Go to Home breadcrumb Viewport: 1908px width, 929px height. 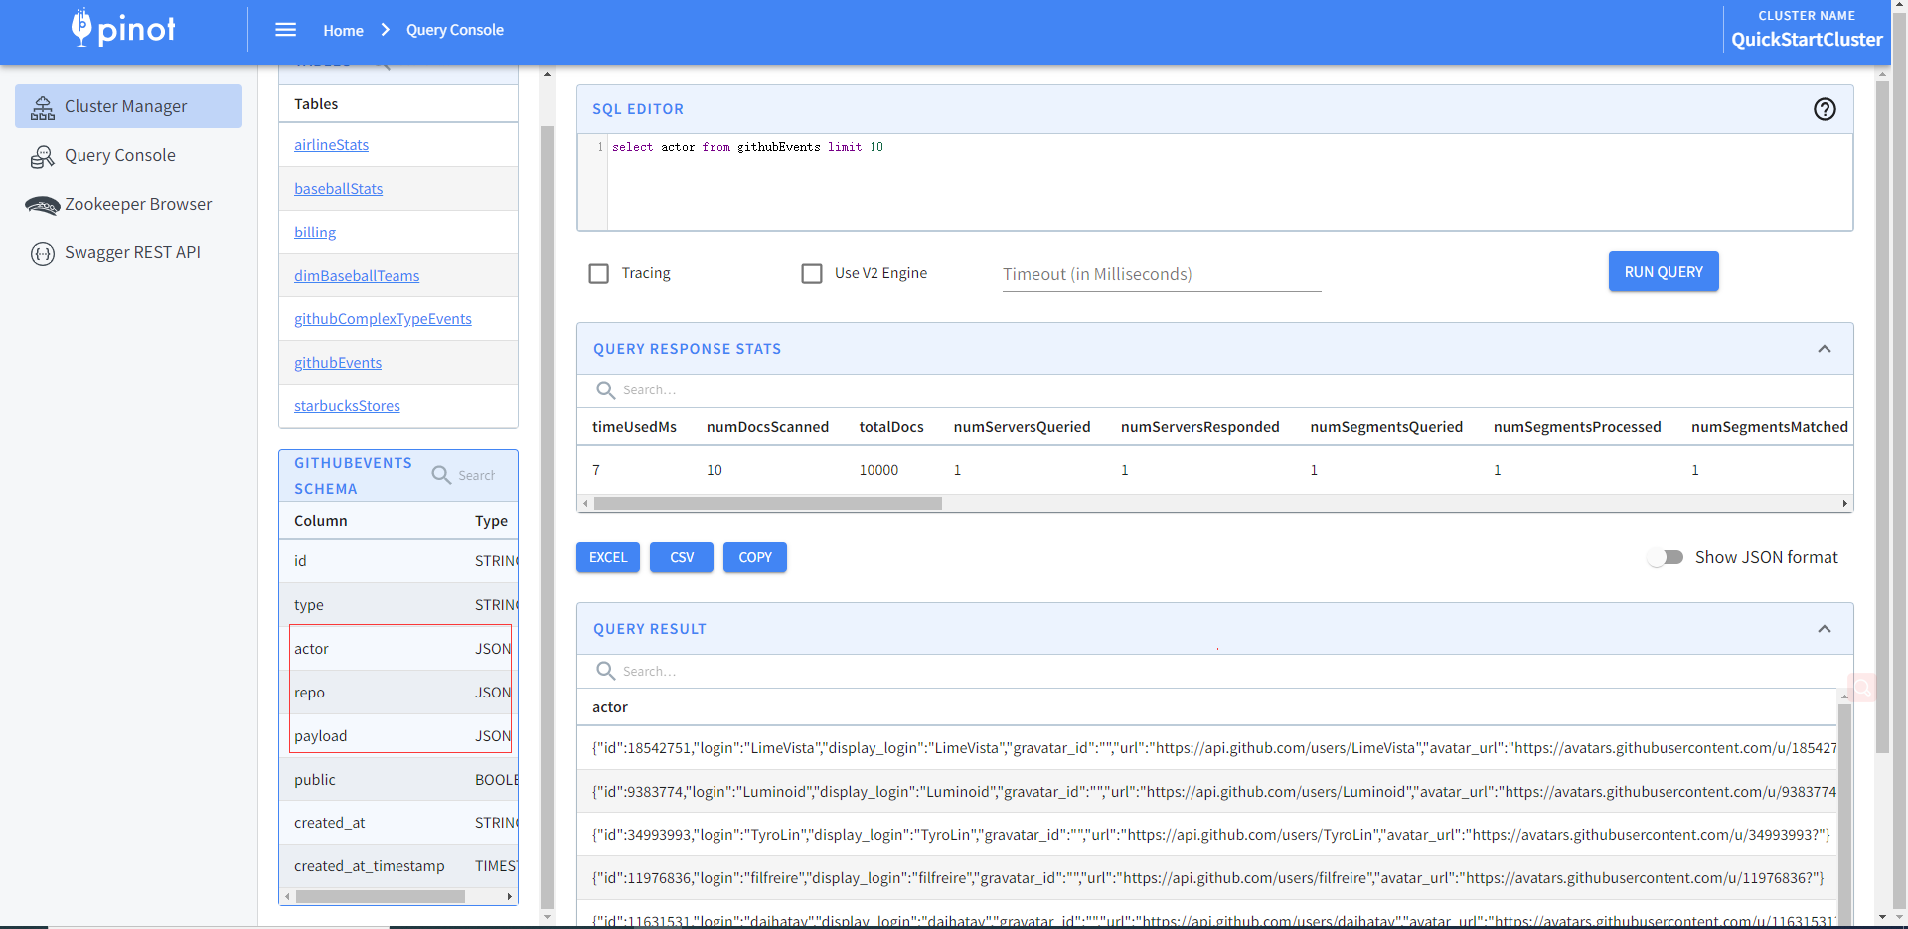[x=343, y=30]
